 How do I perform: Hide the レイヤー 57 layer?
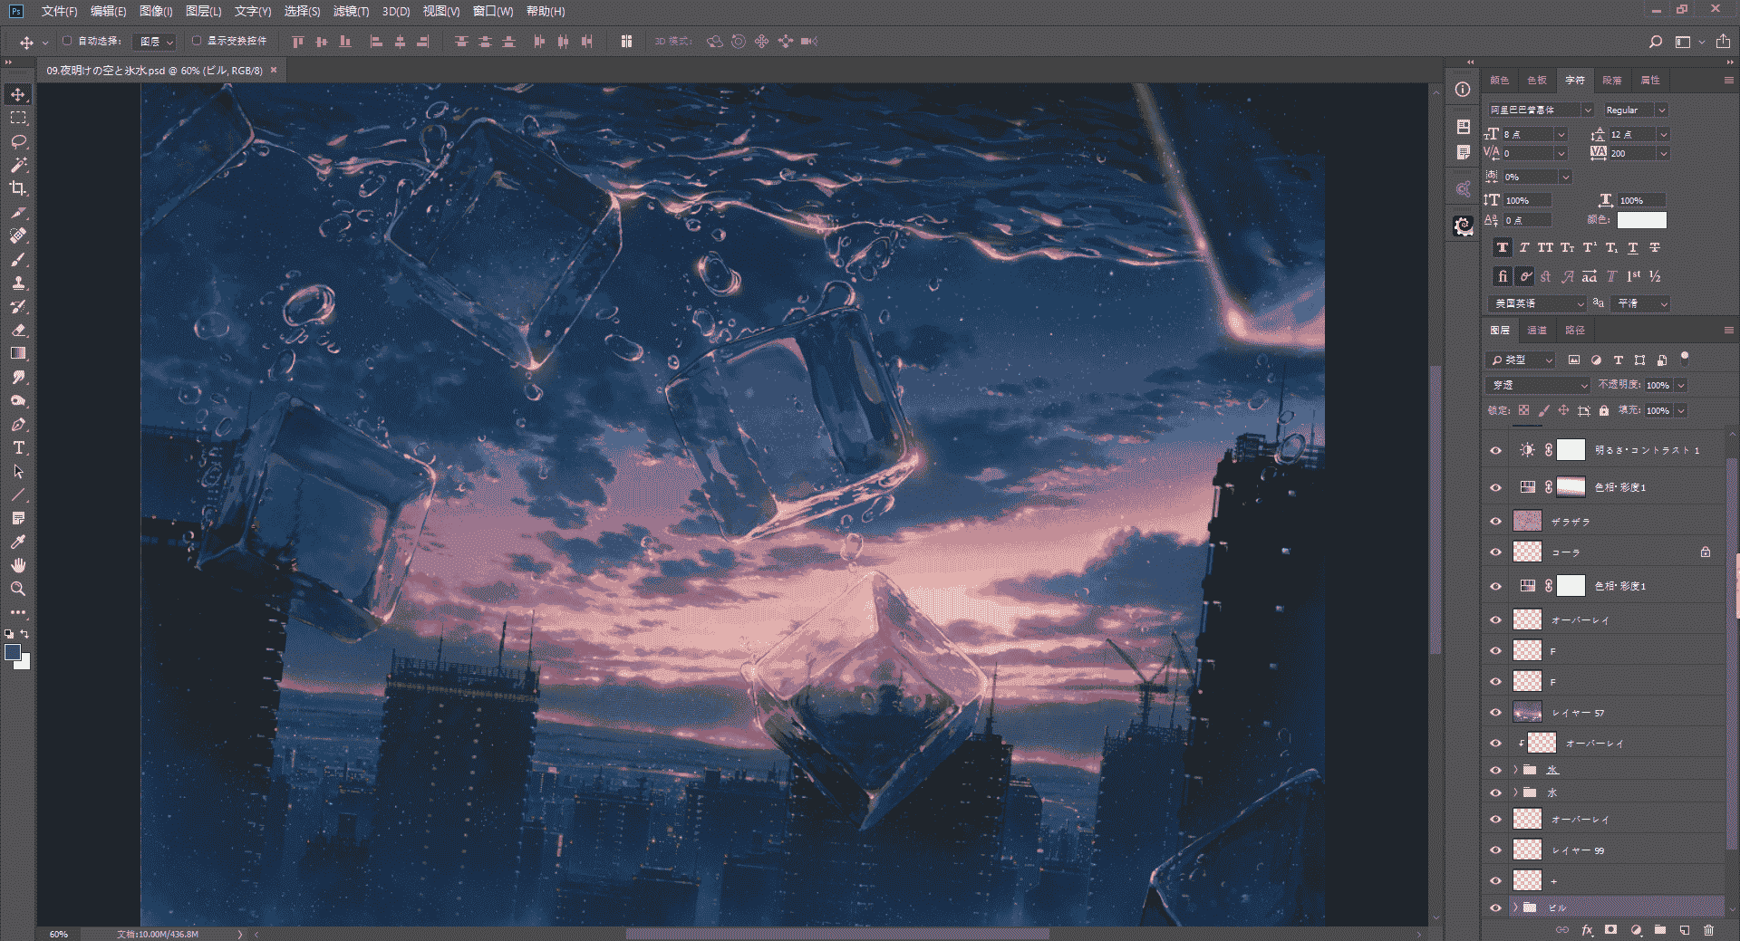[1495, 713]
